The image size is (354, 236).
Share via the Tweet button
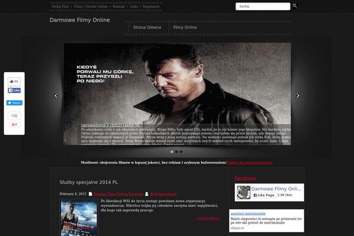(x=14, y=103)
